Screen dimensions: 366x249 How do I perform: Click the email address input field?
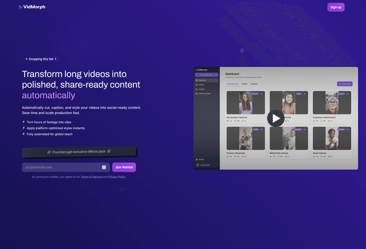[x=61, y=167]
